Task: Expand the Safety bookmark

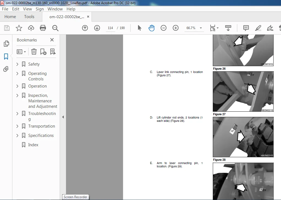Action: [x=17, y=64]
